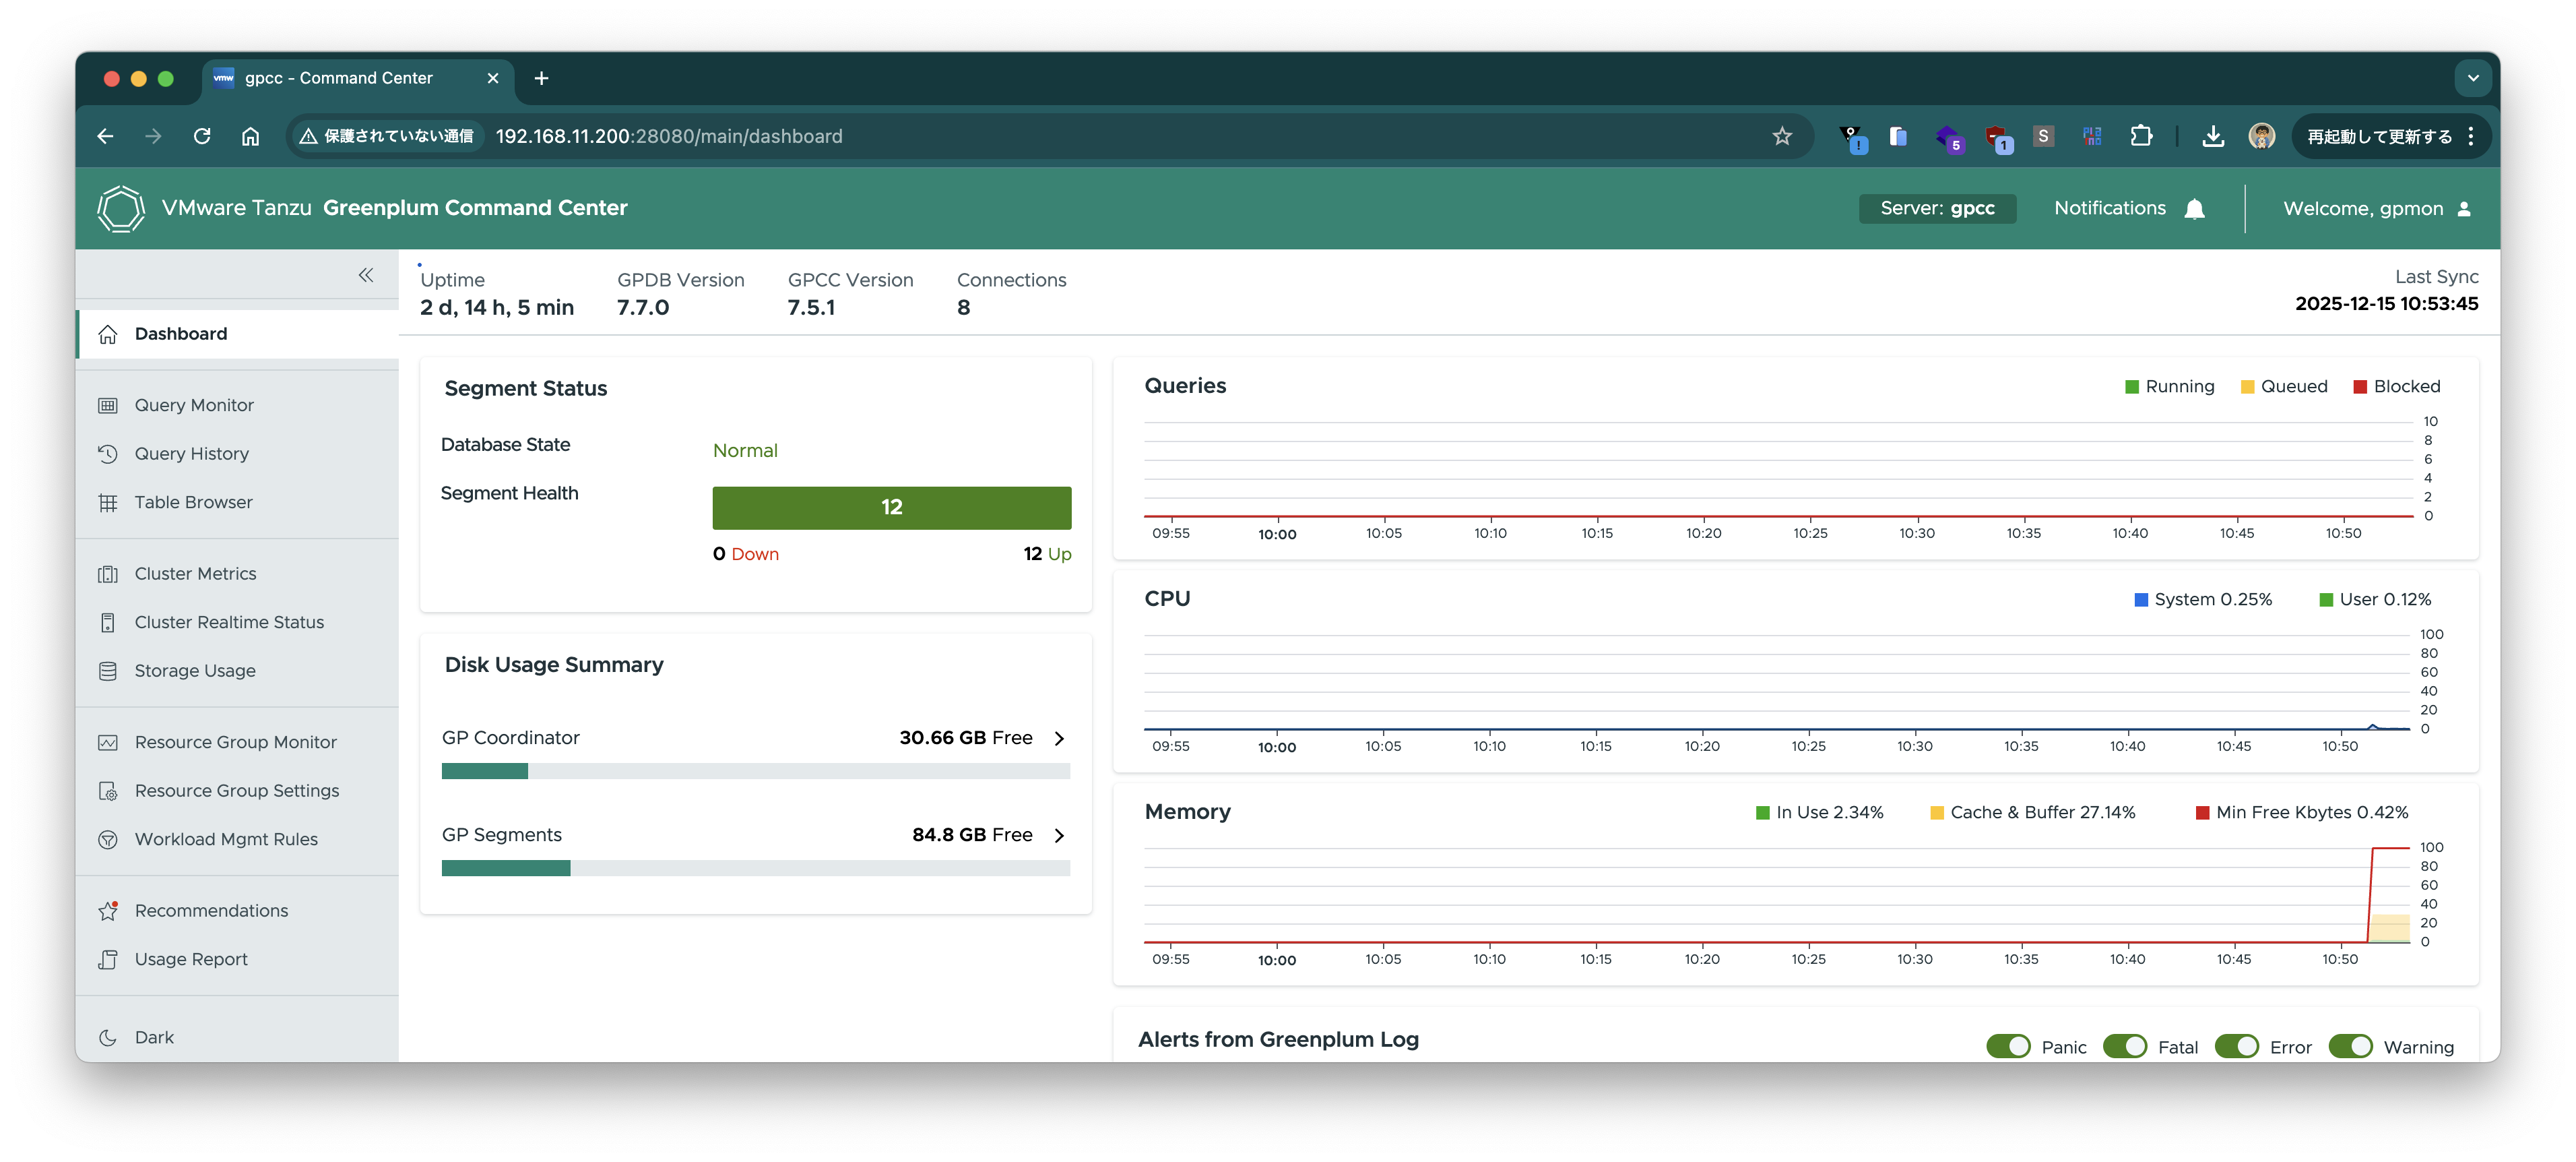Click the GP Segments disk usage bar
This screenshot has width=2576, height=1162.
756,869
